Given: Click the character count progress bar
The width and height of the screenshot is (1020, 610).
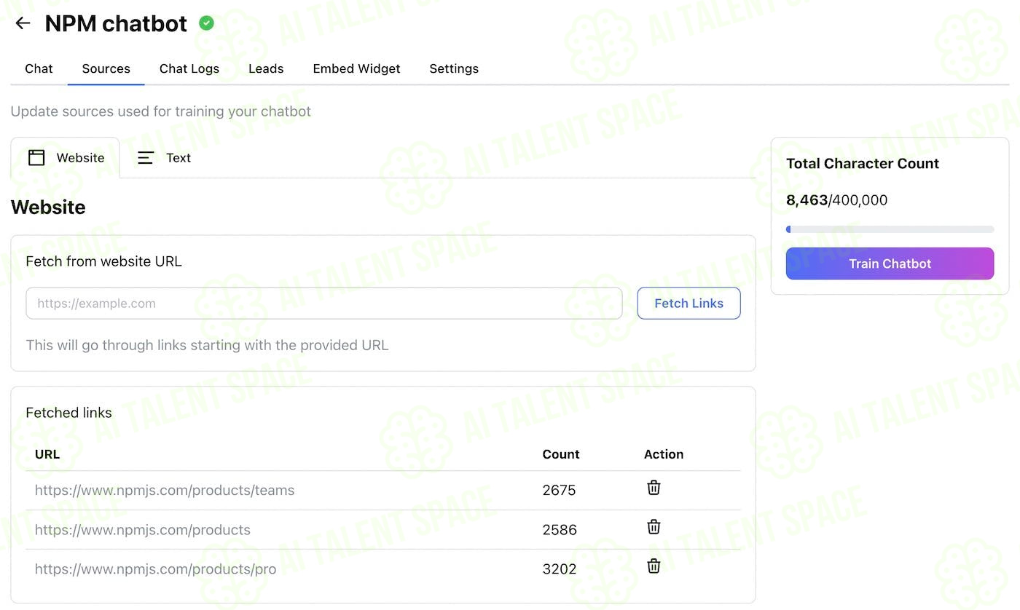Looking at the screenshot, I should click(x=890, y=229).
